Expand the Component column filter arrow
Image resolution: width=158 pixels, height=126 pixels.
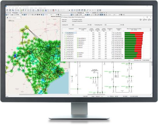[76, 31]
